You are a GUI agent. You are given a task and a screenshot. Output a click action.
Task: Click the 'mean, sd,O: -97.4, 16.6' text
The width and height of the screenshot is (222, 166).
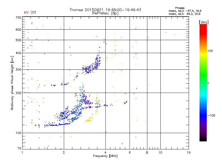pyautogui.click(x=185, y=11)
